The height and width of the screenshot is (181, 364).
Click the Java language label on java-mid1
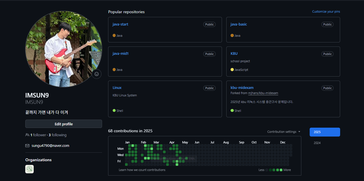point(118,70)
